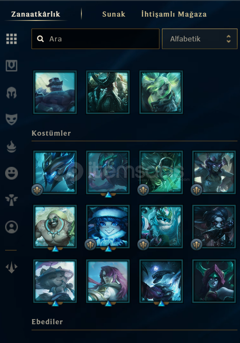The image size is (240, 343).
Task: Open the Alfabetik sort dropdown
Action: (200, 39)
